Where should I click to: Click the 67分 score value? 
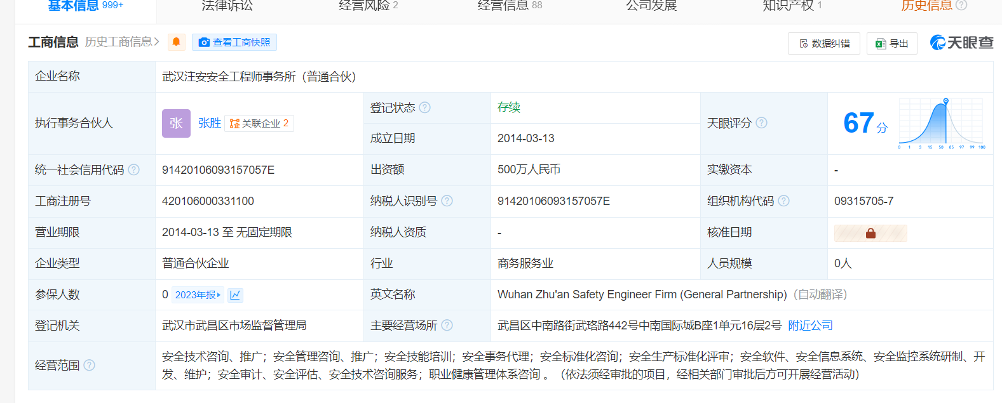(x=865, y=123)
